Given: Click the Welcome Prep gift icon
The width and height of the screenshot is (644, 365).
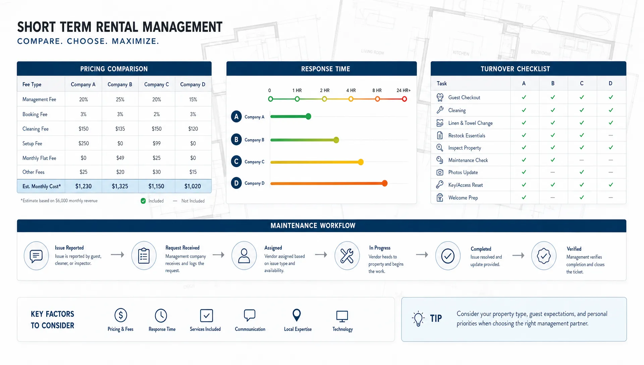Looking at the screenshot, I should (440, 198).
